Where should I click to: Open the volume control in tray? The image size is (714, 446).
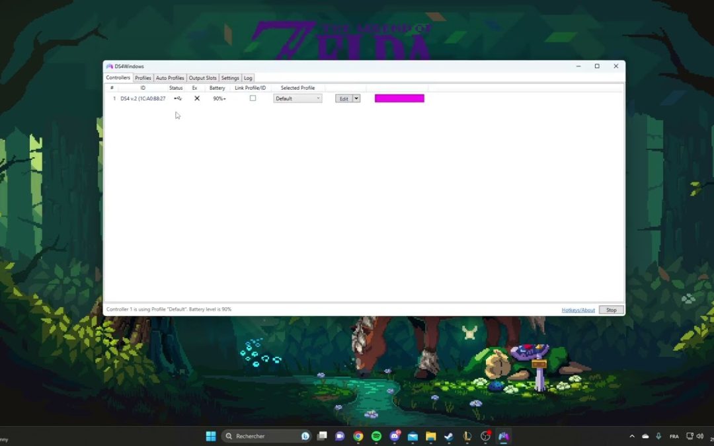coord(700,436)
